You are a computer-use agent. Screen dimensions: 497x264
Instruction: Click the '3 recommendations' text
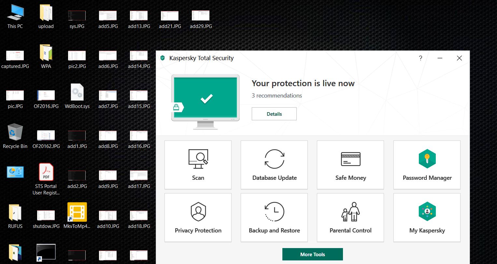point(277,96)
